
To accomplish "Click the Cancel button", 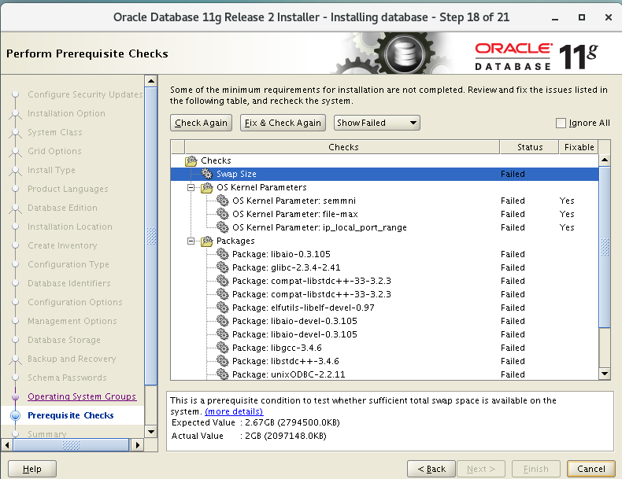I will click(591, 469).
